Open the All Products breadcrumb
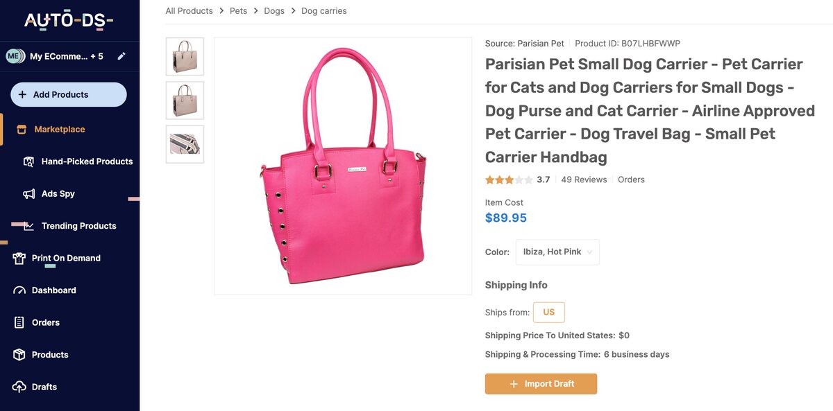 pos(189,10)
